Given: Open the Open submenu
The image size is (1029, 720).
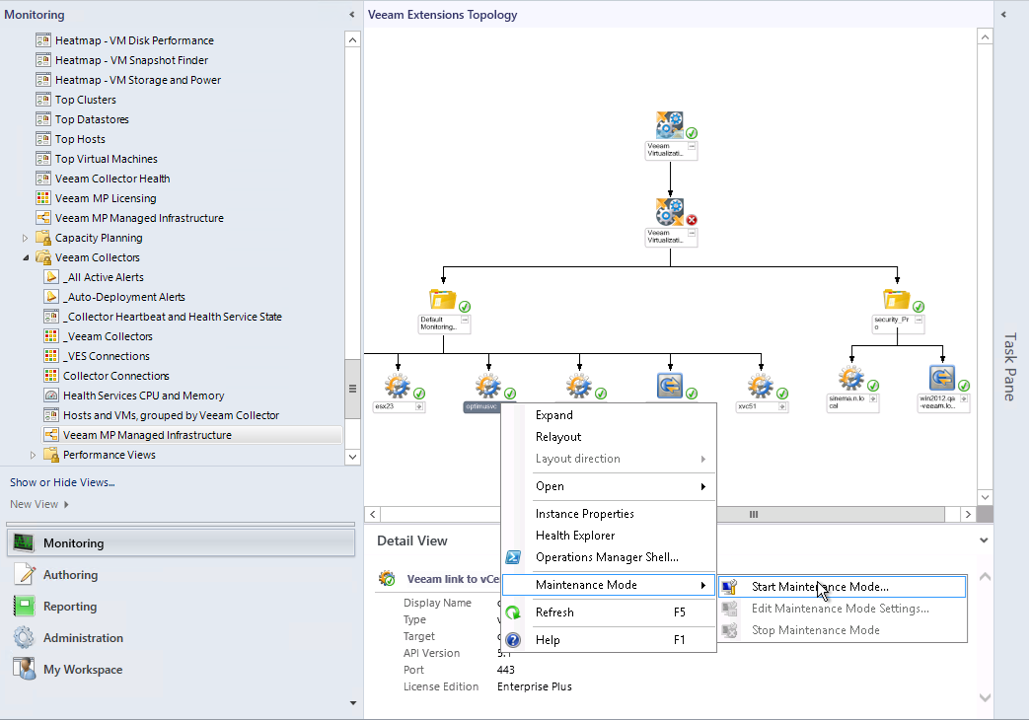Looking at the screenshot, I should click(x=609, y=486).
